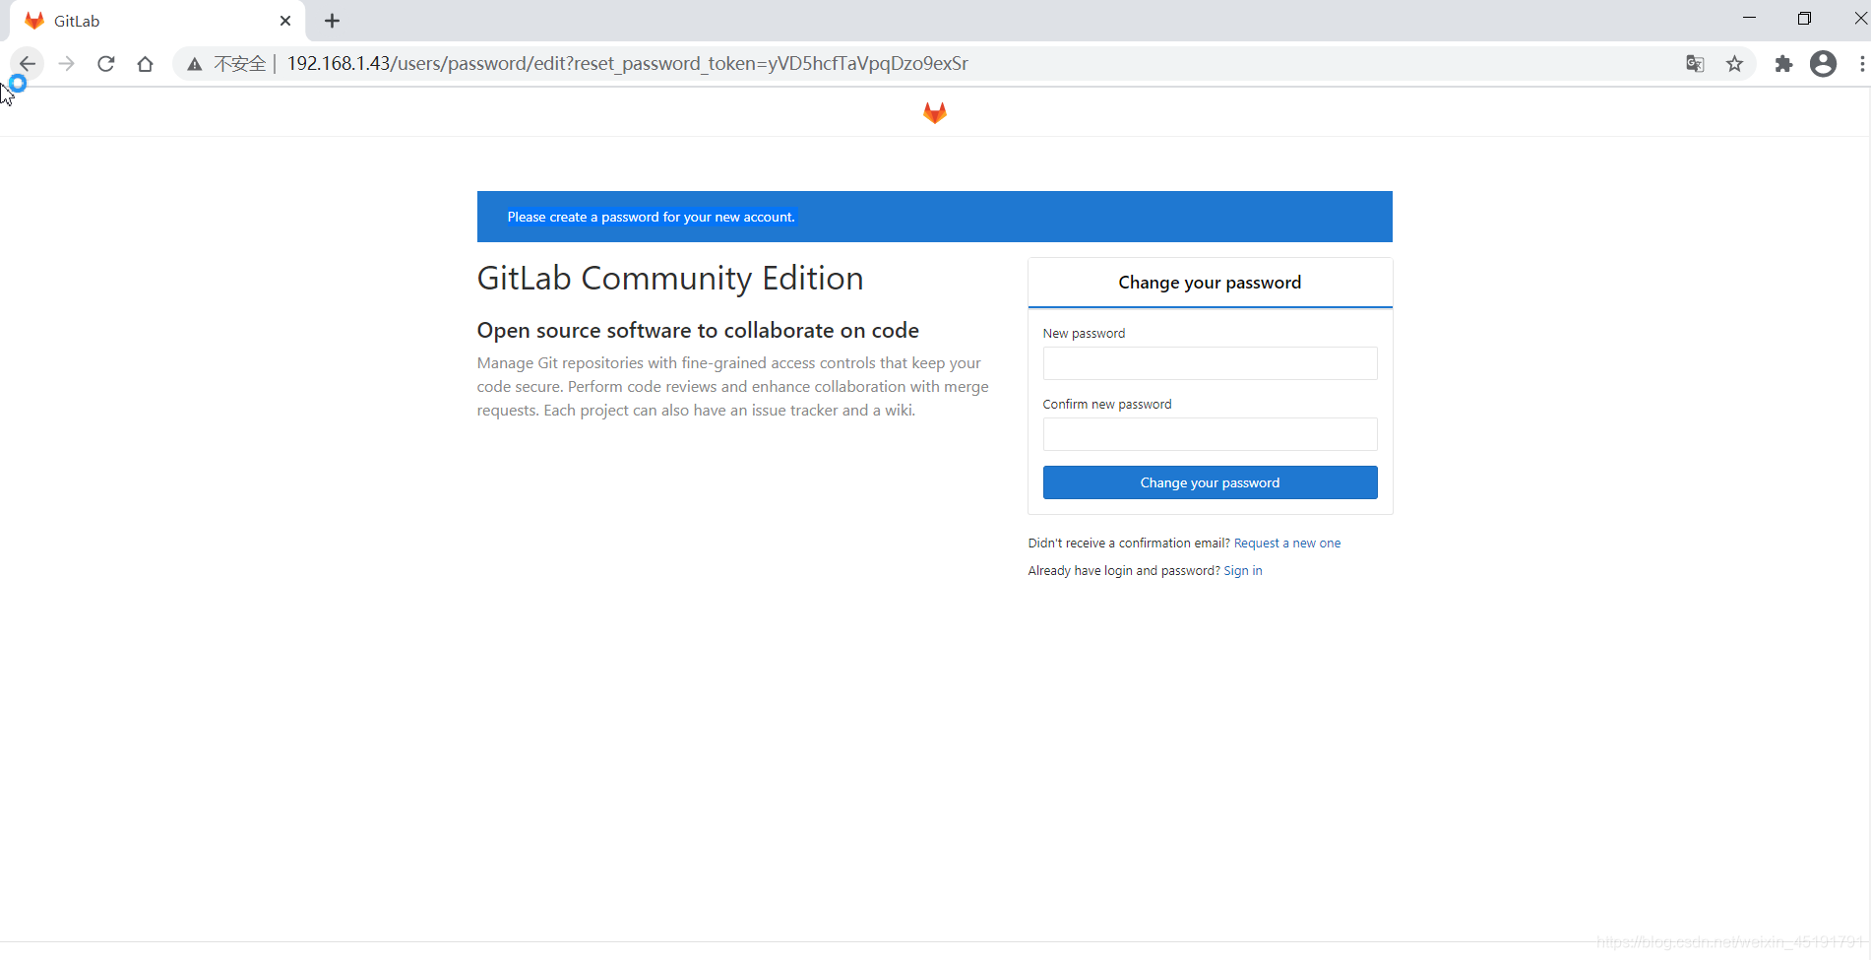The width and height of the screenshot is (1871, 960).
Task: Open the Chrome three-dot menu
Action: point(1861,64)
